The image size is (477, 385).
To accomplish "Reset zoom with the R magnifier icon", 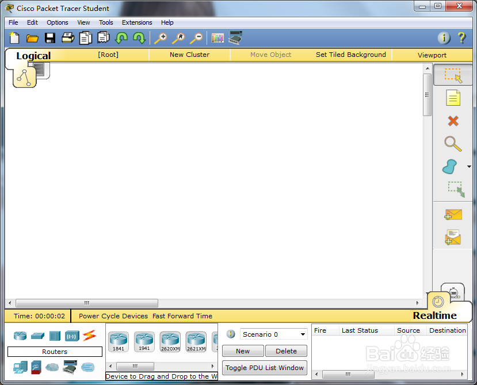I will 178,38.
